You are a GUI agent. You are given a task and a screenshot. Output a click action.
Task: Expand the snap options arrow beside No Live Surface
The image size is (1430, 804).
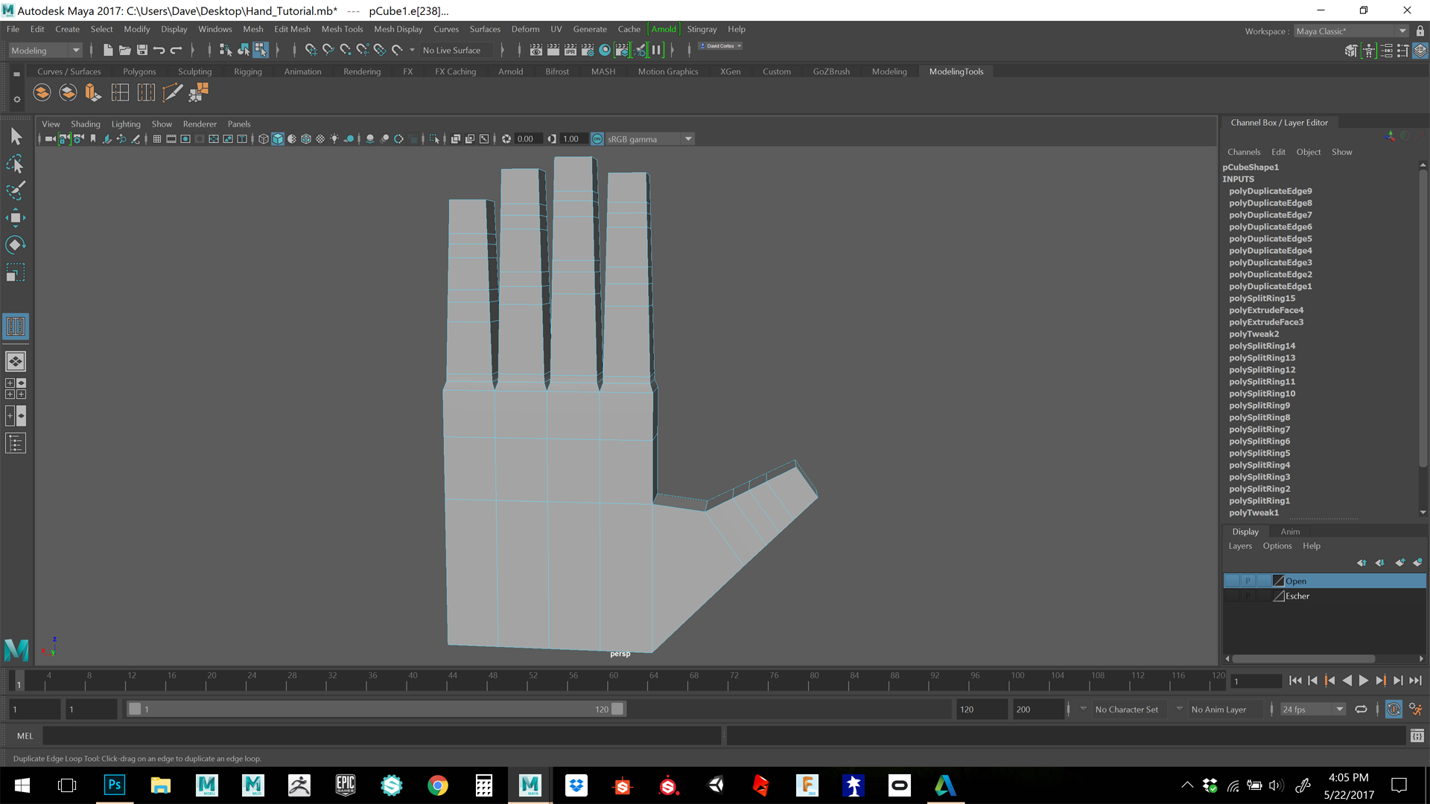click(x=412, y=50)
